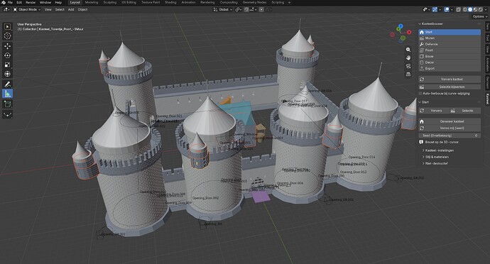The height and width of the screenshot is (264, 490).
Task: Switch to solid shading
Action: [x=470, y=10]
